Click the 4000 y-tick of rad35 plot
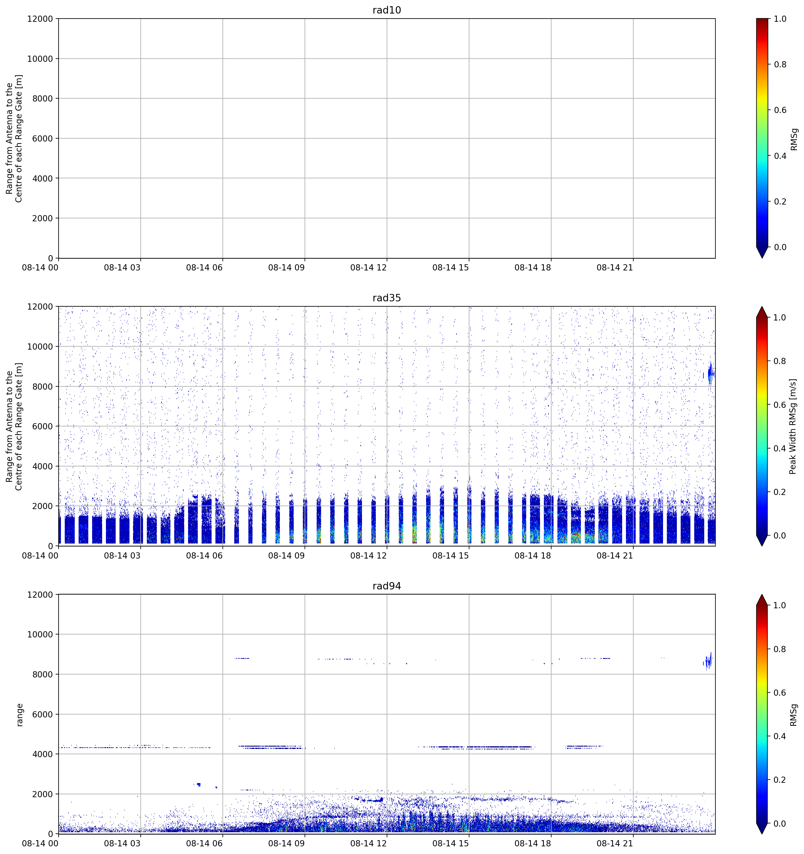This screenshot has height=854, width=804. (42, 466)
